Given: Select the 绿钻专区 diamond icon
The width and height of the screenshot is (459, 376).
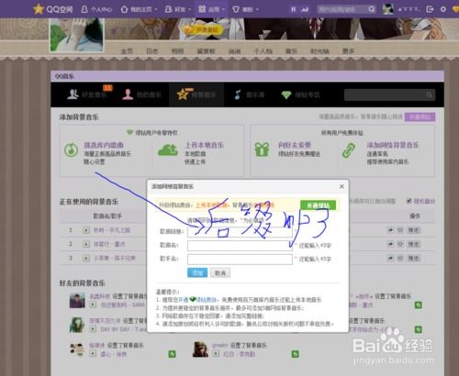Looking at the screenshot, I should [x=286, y=94].
